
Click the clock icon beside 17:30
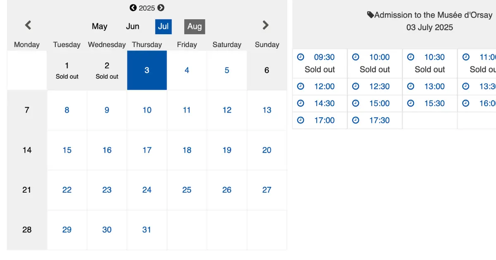coord(355,120)
